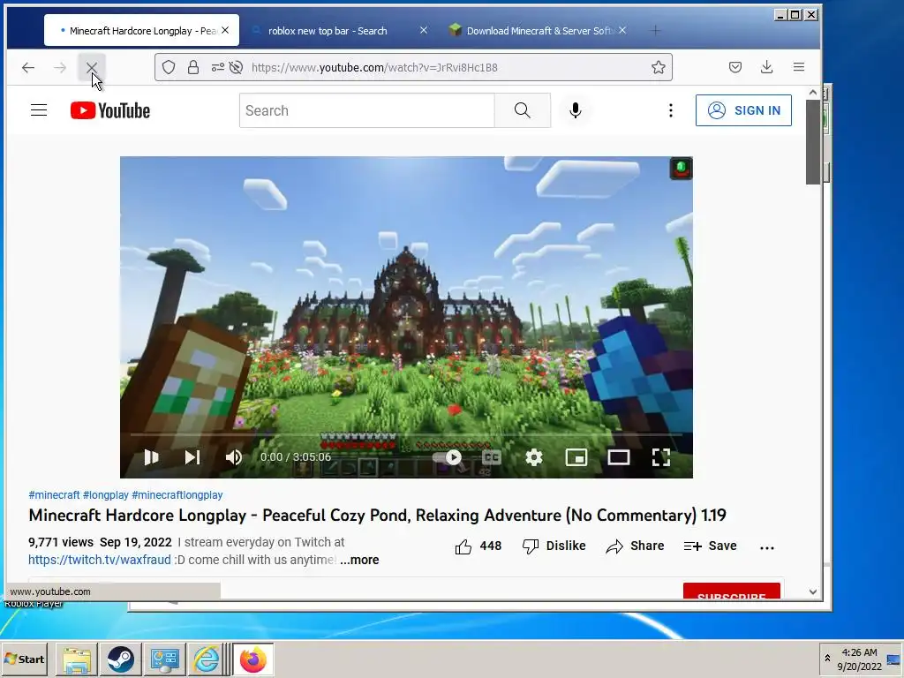
Task: Close the Minecraft Hardcore Longplay tab
Action: click(x=225, y=30)
